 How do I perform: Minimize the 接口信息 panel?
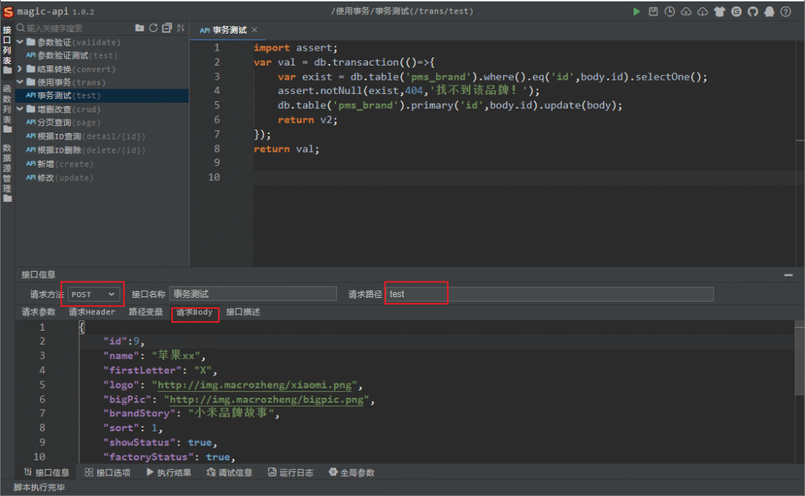[x=788, y=276]
